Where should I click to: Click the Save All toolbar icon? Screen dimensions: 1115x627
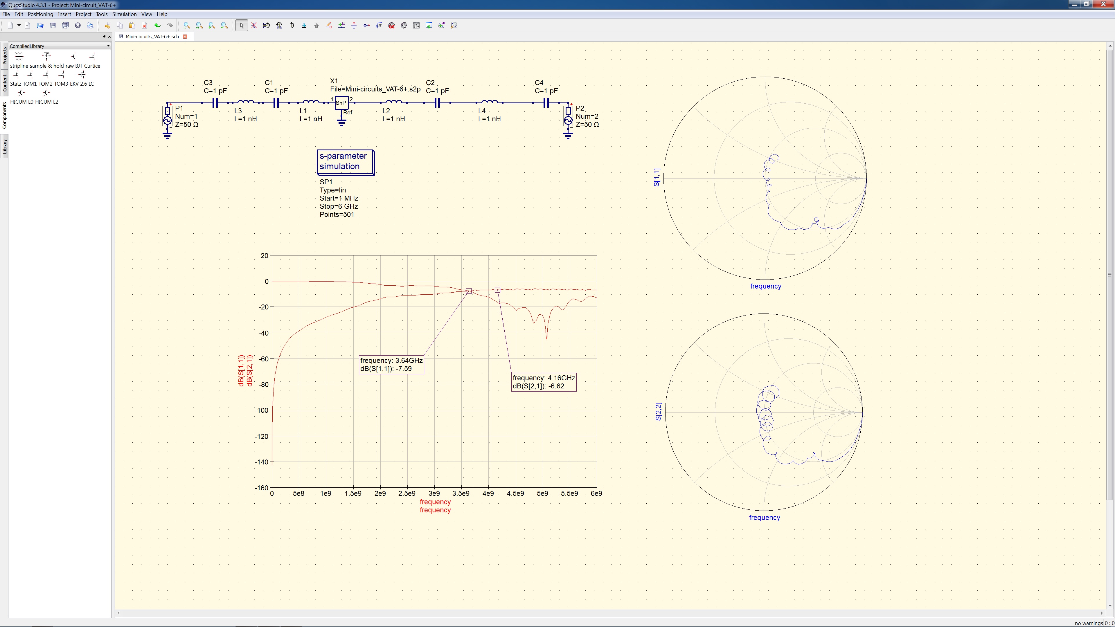(x=65, y=26)
